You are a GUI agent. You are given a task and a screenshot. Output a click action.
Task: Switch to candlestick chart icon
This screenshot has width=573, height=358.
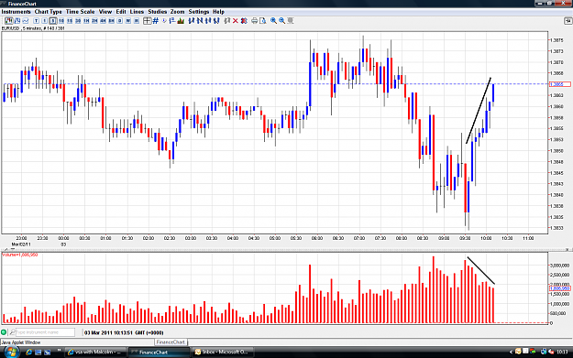(x=9, y=21)
